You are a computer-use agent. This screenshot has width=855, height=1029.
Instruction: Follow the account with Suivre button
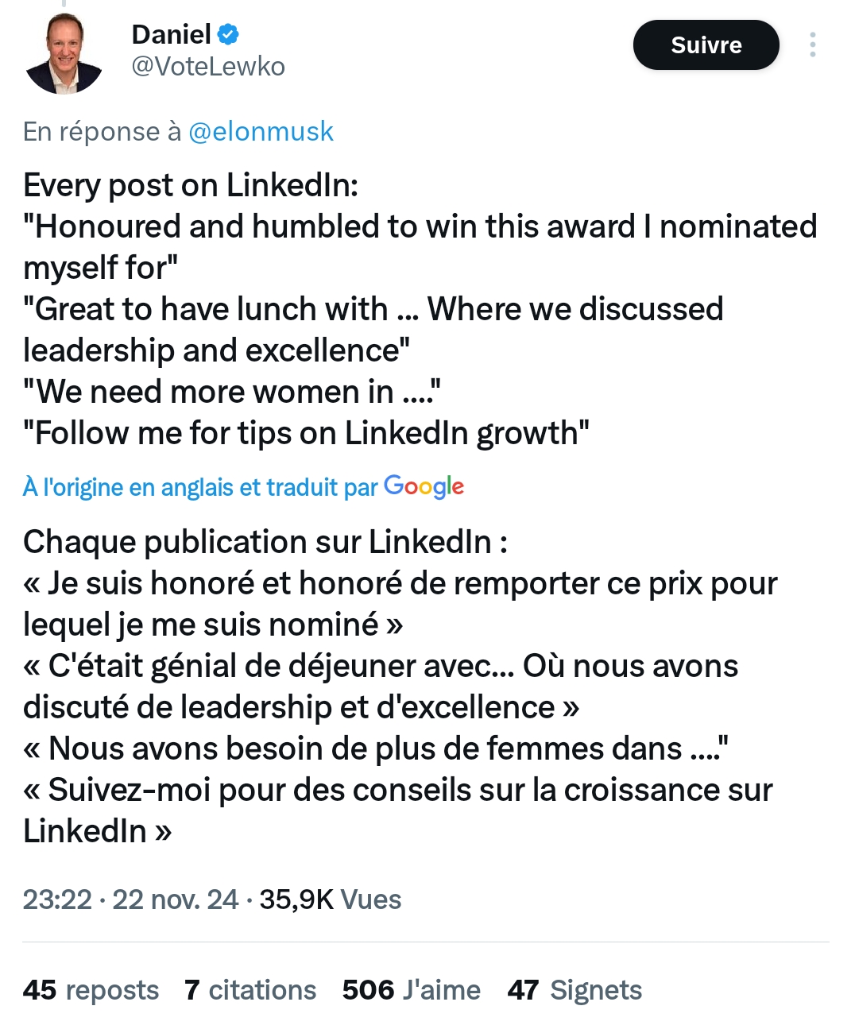706,44
